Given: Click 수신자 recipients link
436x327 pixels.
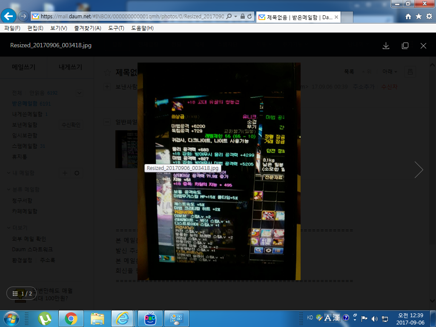Looking at the screenshot, I should 389,87.
